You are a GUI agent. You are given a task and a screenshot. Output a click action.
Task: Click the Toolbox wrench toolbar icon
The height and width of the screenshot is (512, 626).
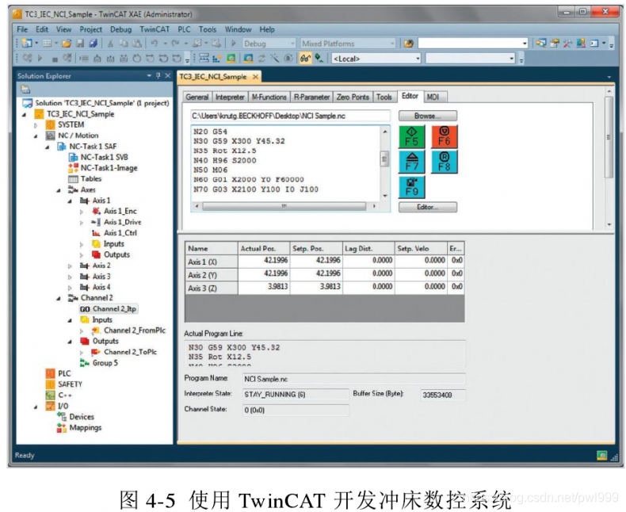pos(567,43)
